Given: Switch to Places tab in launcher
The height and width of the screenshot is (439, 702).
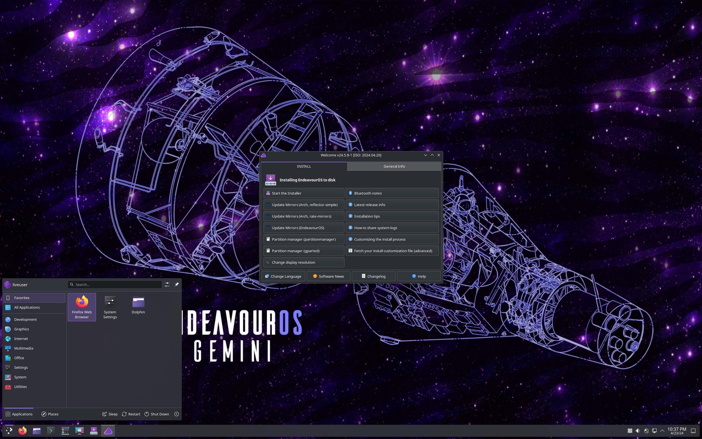Looking at the screenshot, I should [x=50, y=414].
